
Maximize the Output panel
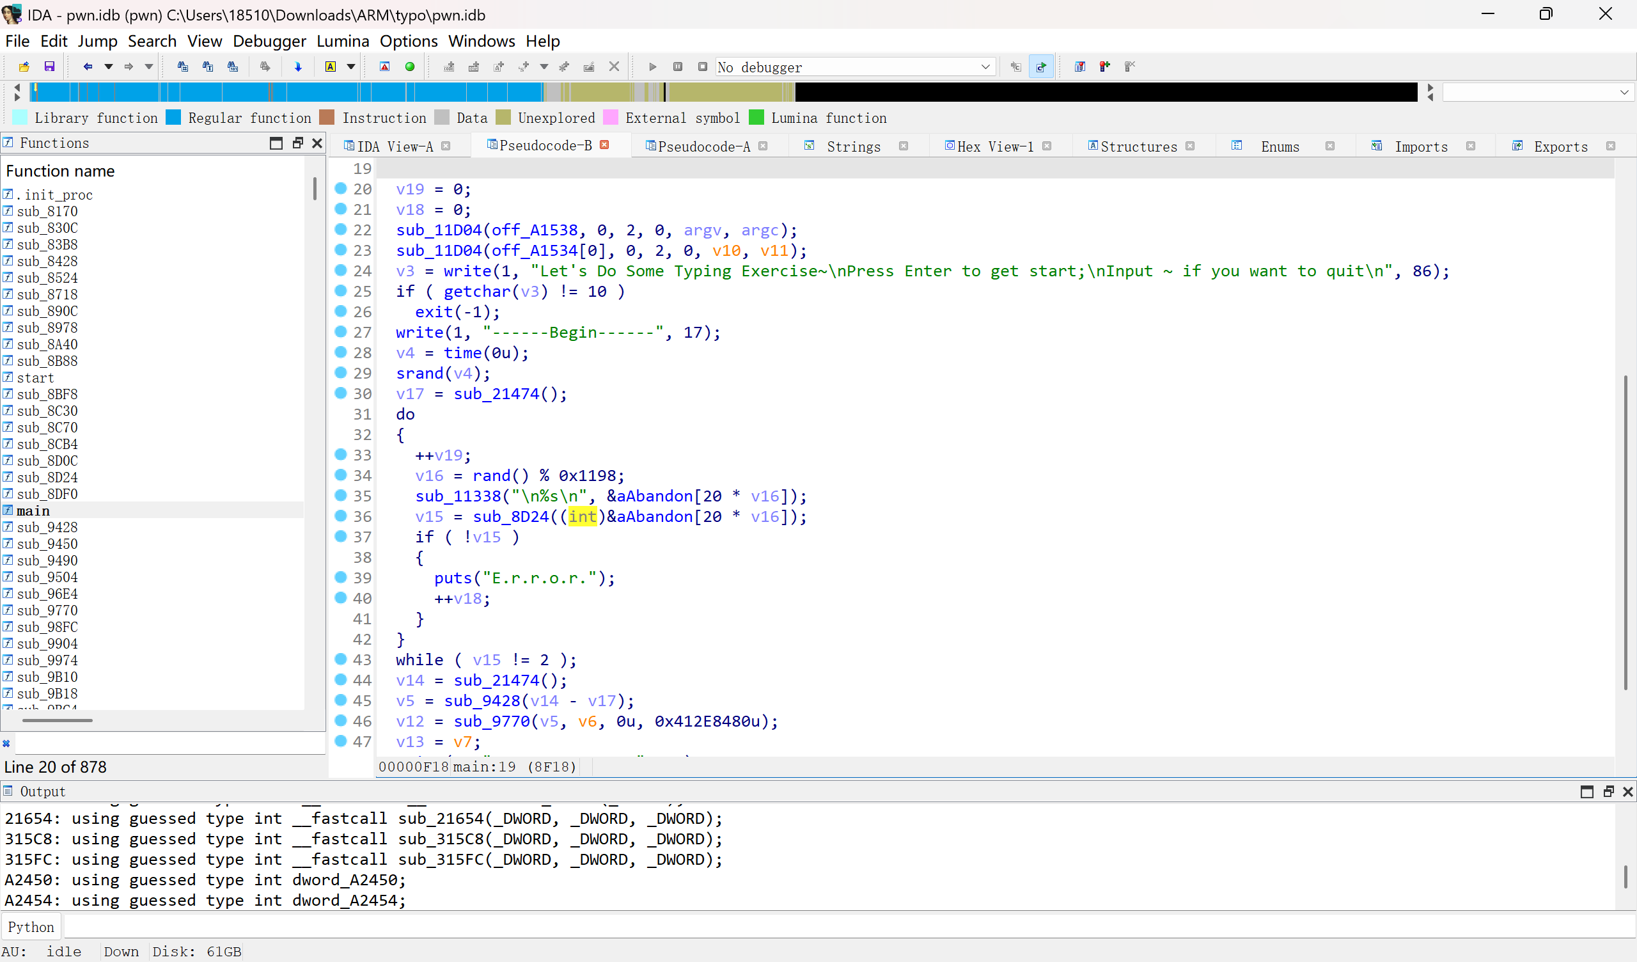click(1586, 791)
